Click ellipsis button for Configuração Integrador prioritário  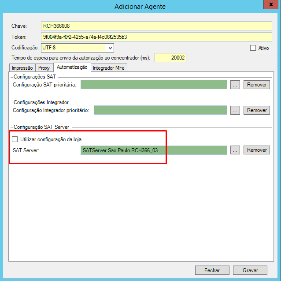click(235, 110)
